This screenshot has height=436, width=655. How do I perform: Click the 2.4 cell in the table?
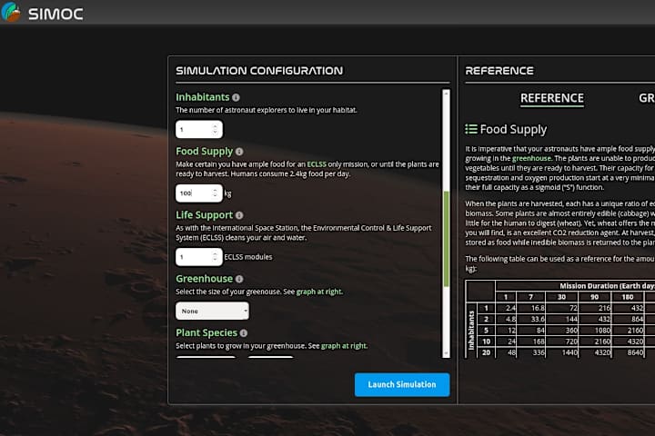click(x=507, y=308)
